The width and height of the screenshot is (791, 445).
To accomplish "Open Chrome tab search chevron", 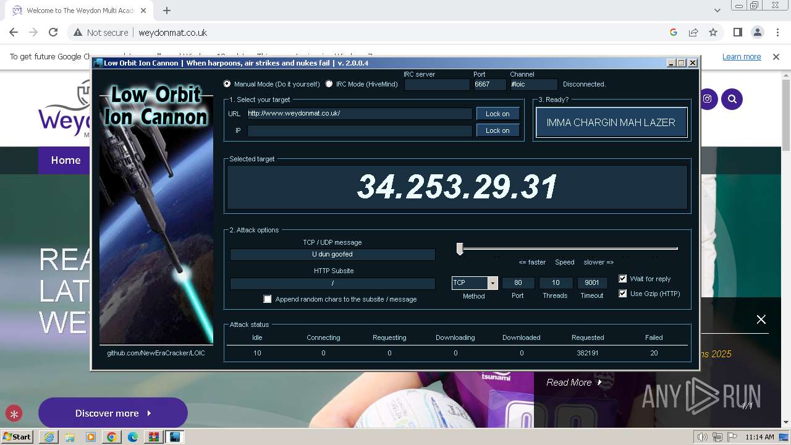I will [x=717, y=11].
